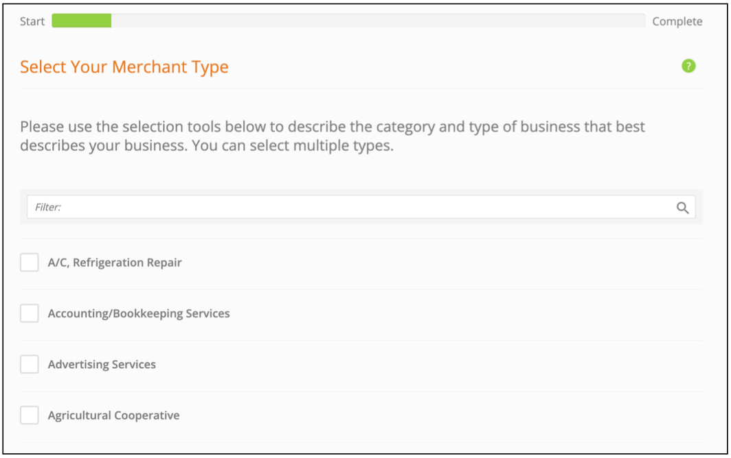Screen dimensions: 731x458
Task: Click the 'Start' label beside progress bar
Action: point(32,21)
